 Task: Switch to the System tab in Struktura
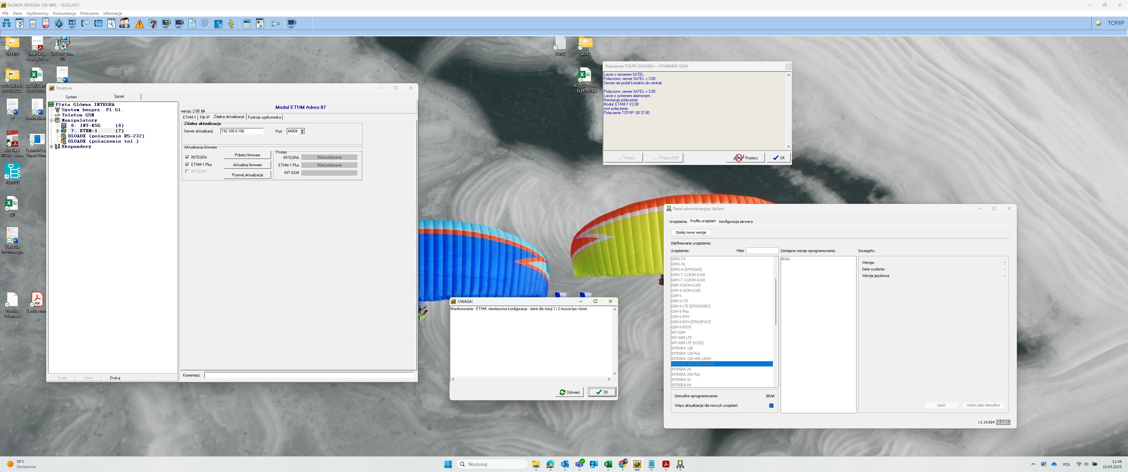[71, 97]
